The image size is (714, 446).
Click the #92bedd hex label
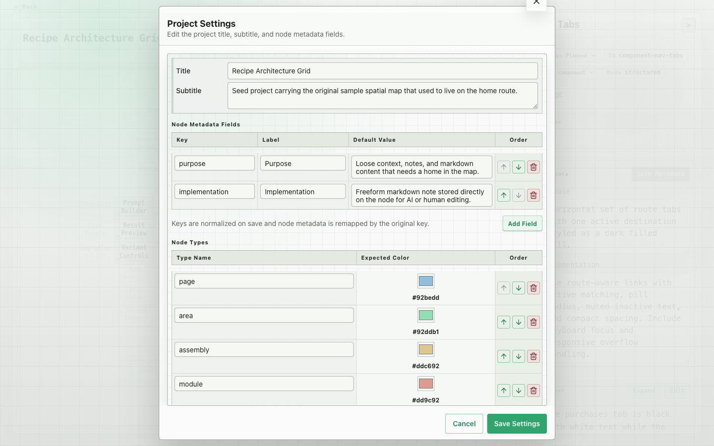pyautogui.click(x=426, y=298)
